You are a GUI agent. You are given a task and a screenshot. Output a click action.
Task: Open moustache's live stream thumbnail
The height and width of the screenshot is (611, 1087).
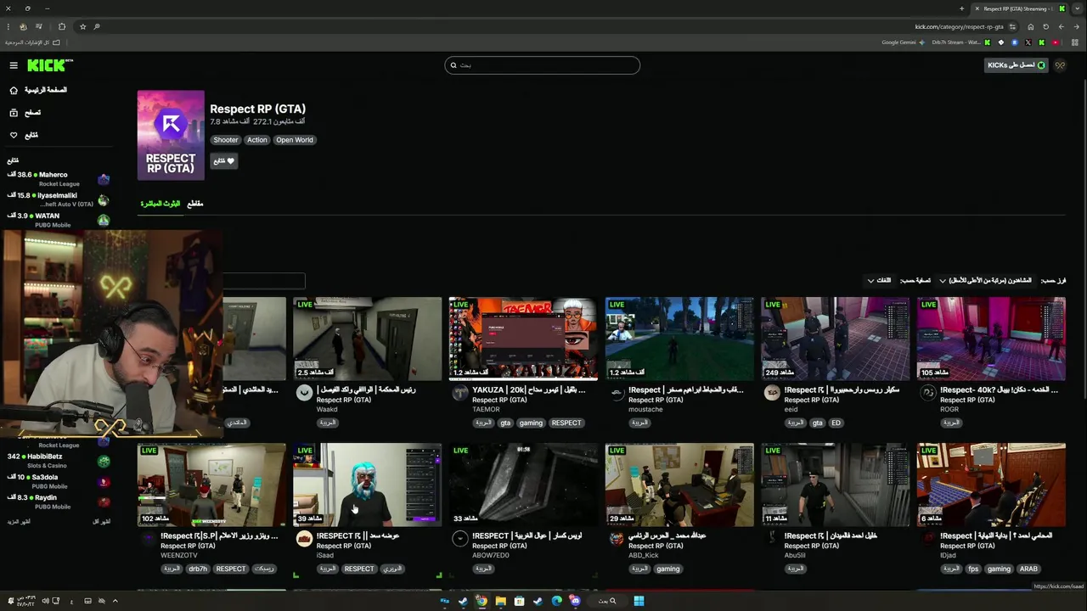(679, 339)
